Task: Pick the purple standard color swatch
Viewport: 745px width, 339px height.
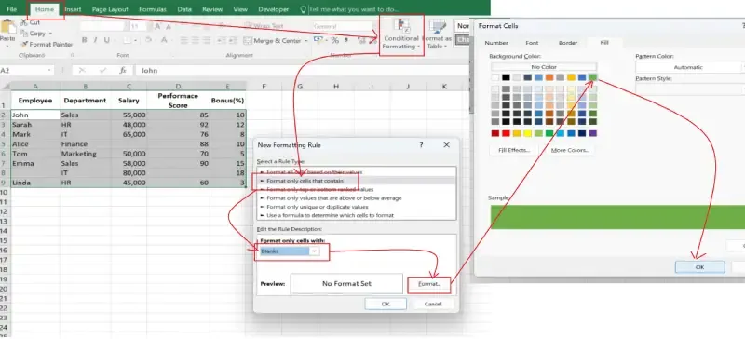Action: pyautogui.click(x=592, y=133)
